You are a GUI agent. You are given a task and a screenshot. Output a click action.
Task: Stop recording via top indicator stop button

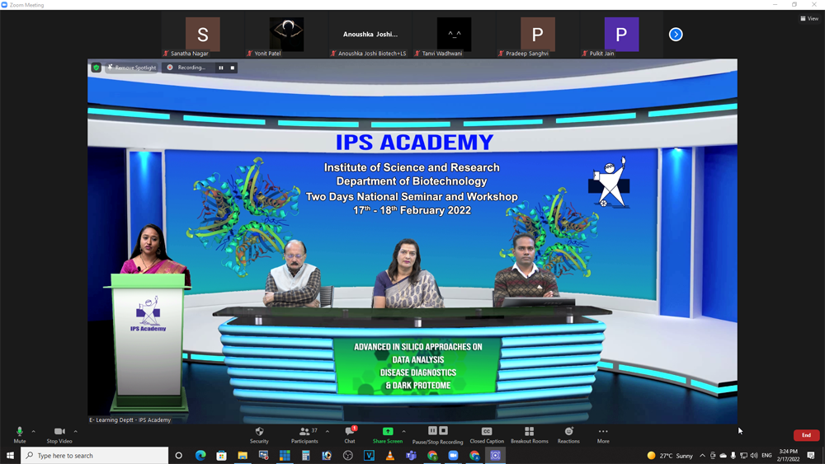pos(233,68)
